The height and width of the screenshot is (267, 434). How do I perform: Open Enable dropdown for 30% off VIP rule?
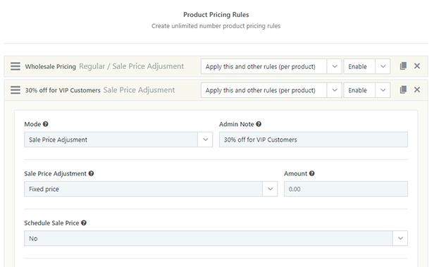point(367,90)
